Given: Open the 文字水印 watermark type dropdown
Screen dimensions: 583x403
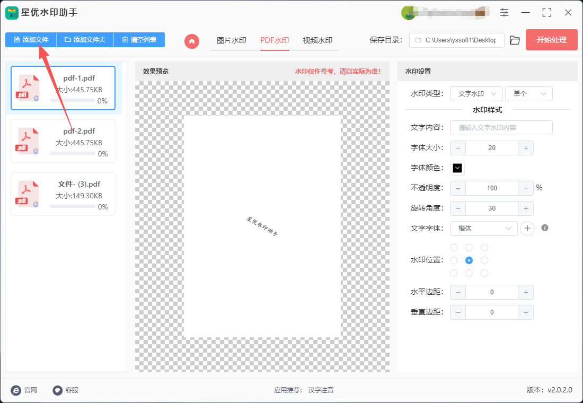Looking at the screenshot, I should (x=476, y=94).
